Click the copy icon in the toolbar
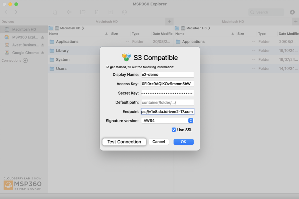Image resolution: width=299 pixels, height=199 pixels. (x=55, y=12)
